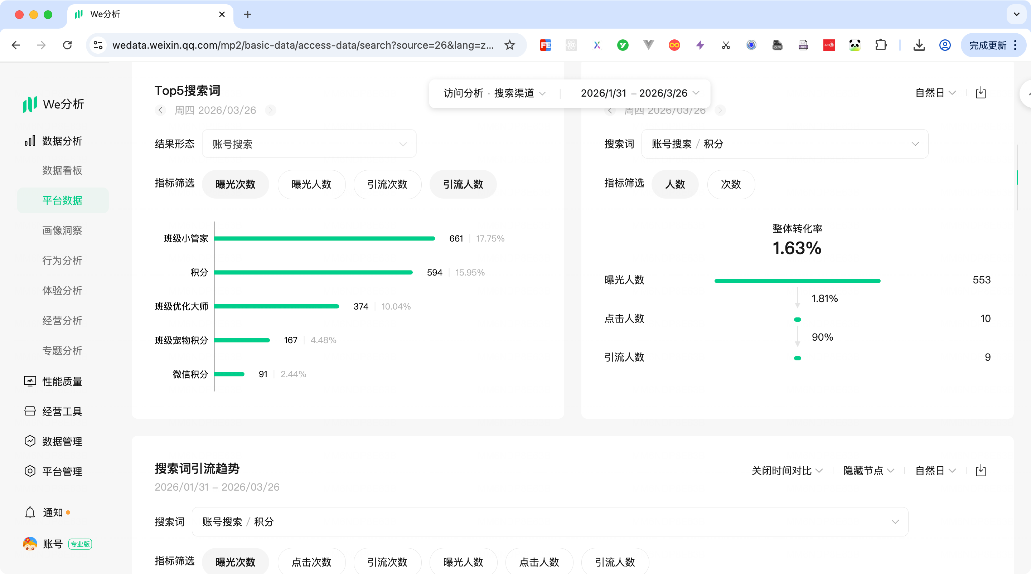Click 点击人数 filter in trend section
The height and width of the screenshot is (574, 1031).
tap(539, 562)
